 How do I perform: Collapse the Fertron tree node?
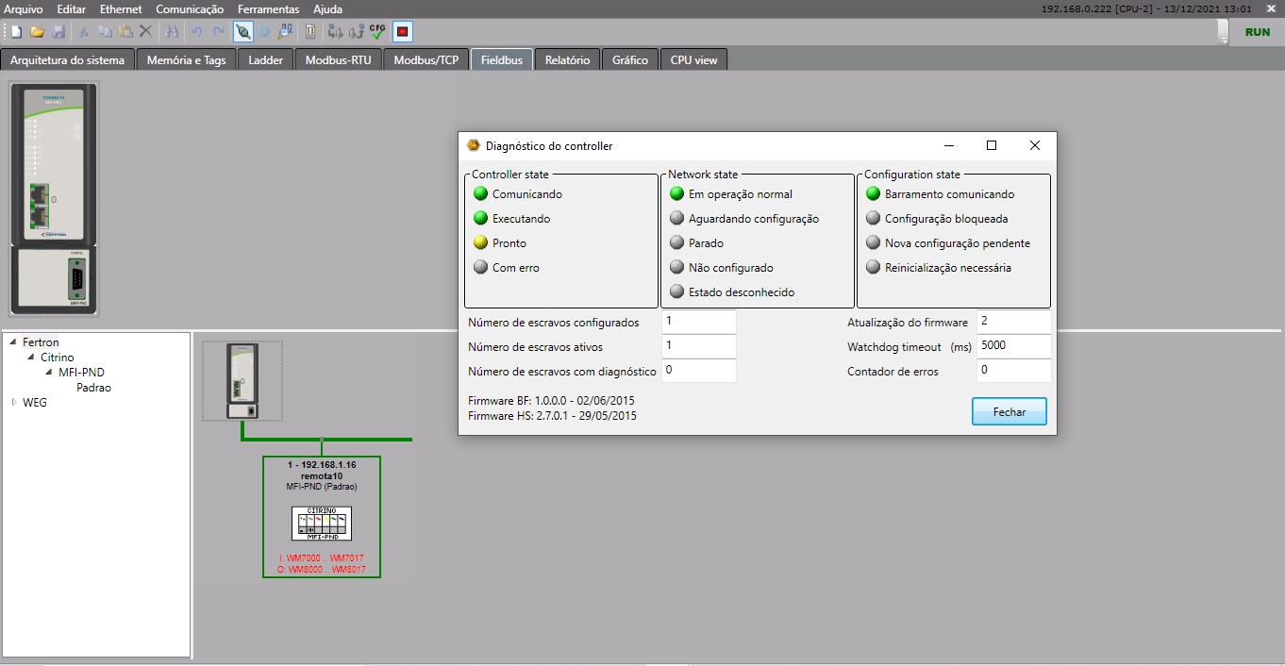tap(14, 342)
